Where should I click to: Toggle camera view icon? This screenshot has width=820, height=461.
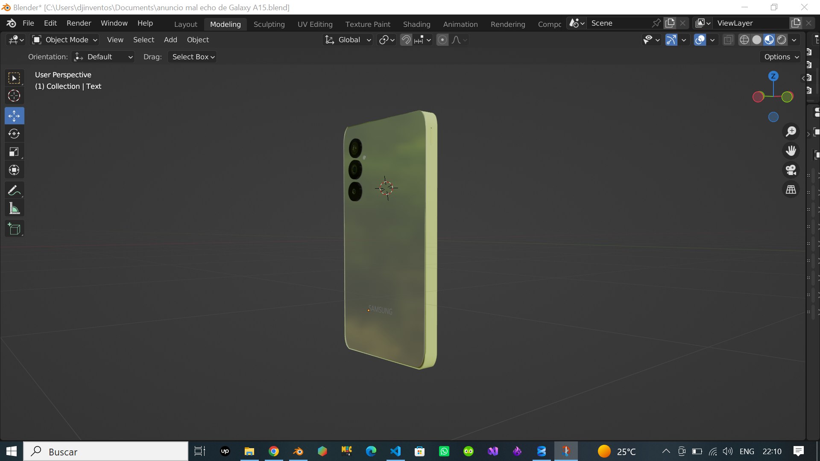(x=791, y=170)
